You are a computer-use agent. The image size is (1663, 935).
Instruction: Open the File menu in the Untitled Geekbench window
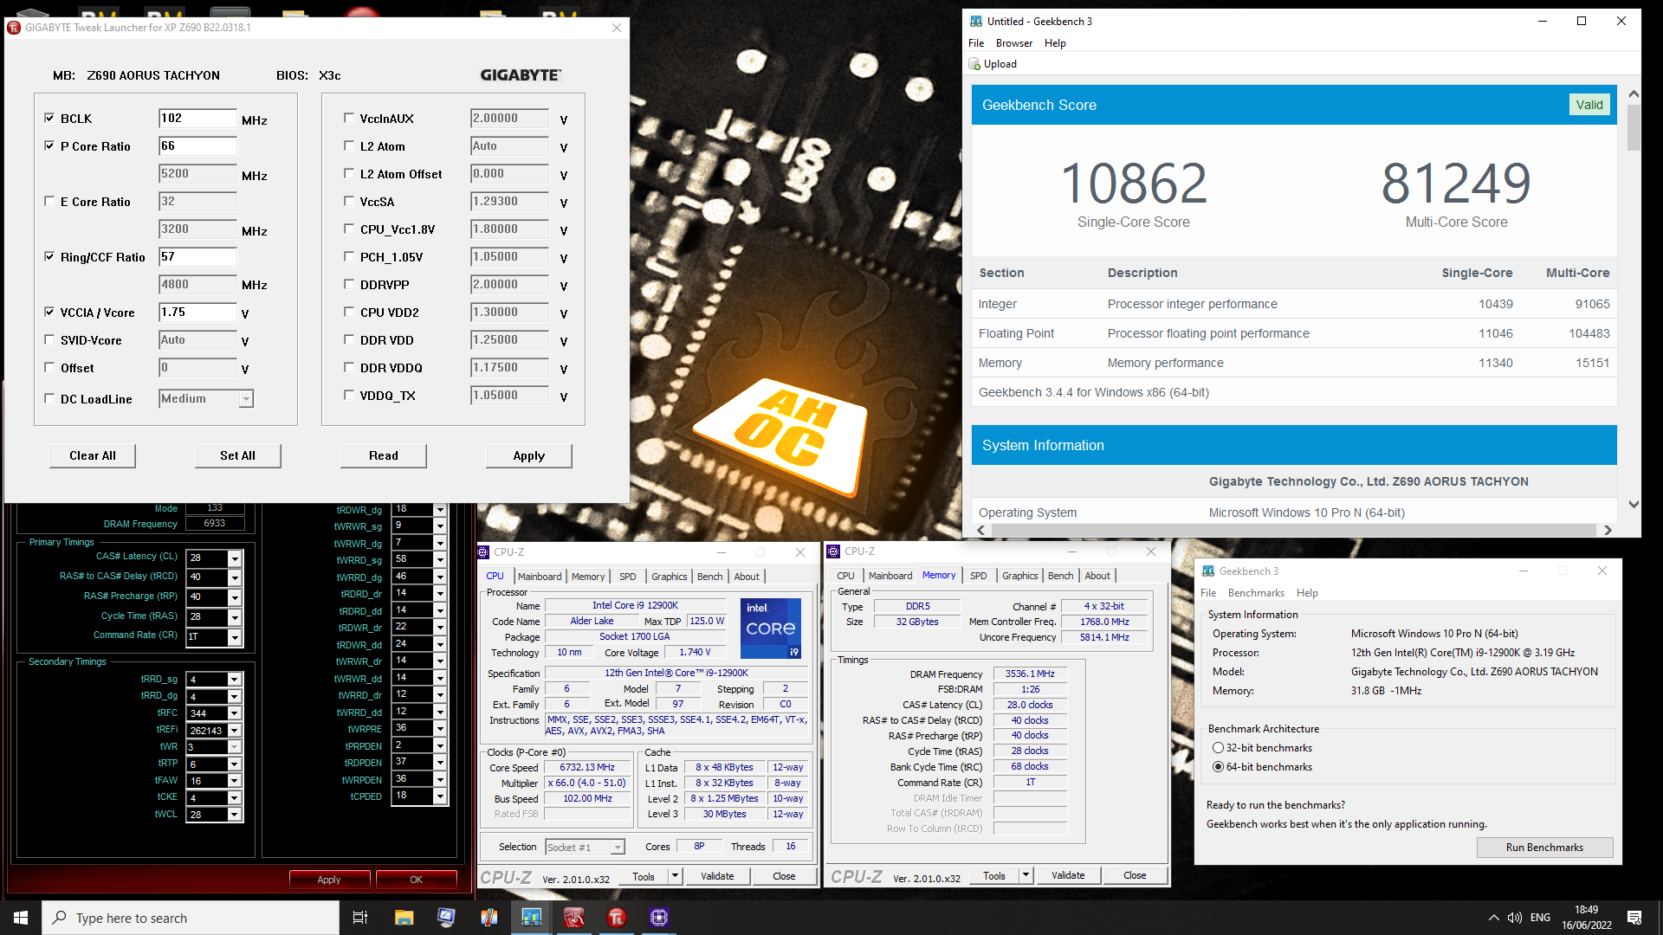click(976, 43)
